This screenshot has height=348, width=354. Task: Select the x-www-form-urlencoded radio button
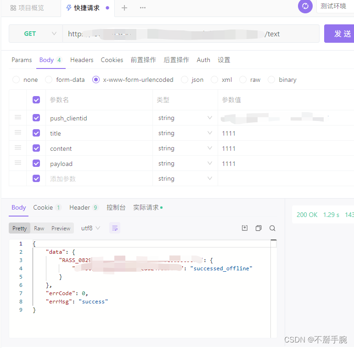pos(96,80)
